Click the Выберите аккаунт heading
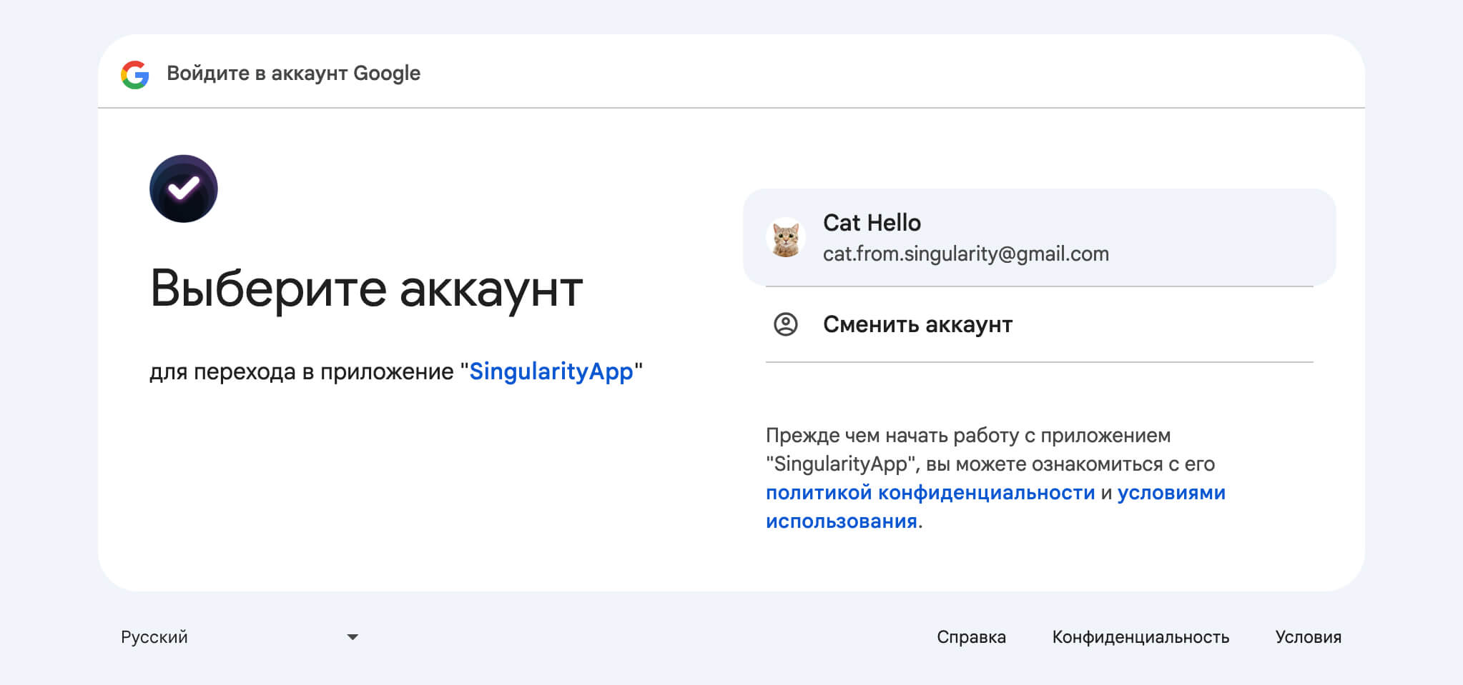This screenshot has width=1463, height=685. pos(366,289)
